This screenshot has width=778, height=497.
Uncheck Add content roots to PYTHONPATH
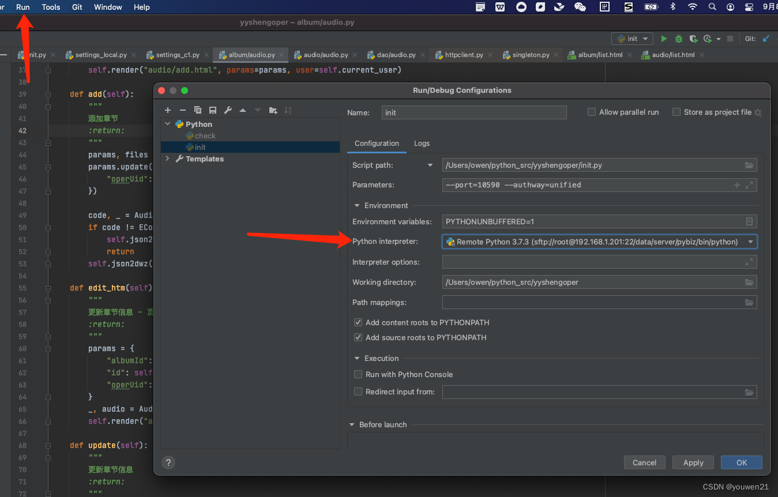(358, 323)
